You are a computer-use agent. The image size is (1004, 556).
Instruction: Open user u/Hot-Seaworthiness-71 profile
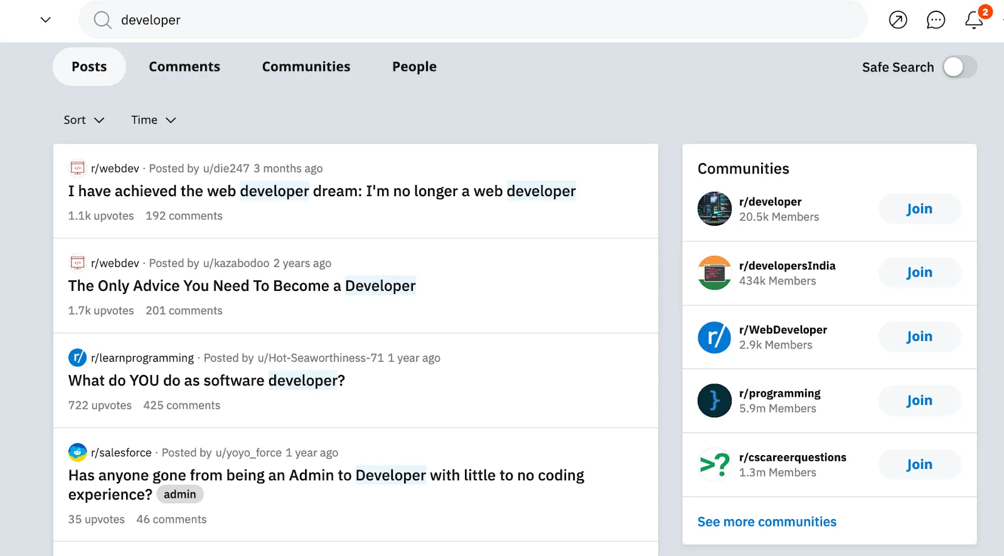pyautogui.click(x=321, y=357)
